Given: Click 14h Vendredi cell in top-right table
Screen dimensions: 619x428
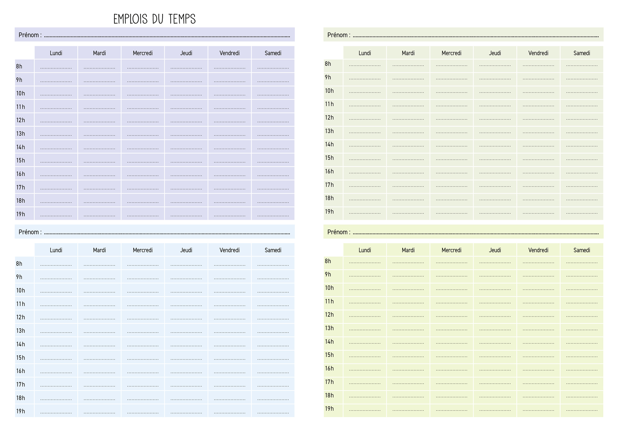Looking at the screenshot, I should (x=538, y=146).
